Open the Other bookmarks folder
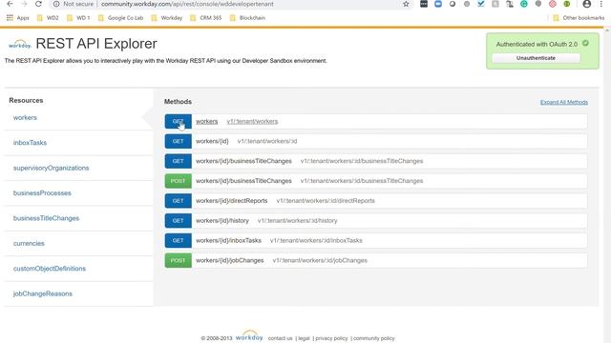This screenshot has width=611, height=343. pyautogui.click(x=579, y=18)
